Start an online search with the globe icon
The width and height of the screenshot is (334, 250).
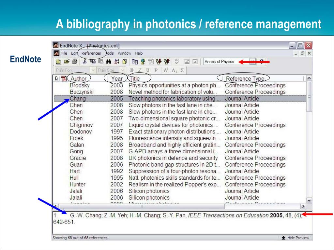coord(143,62)
